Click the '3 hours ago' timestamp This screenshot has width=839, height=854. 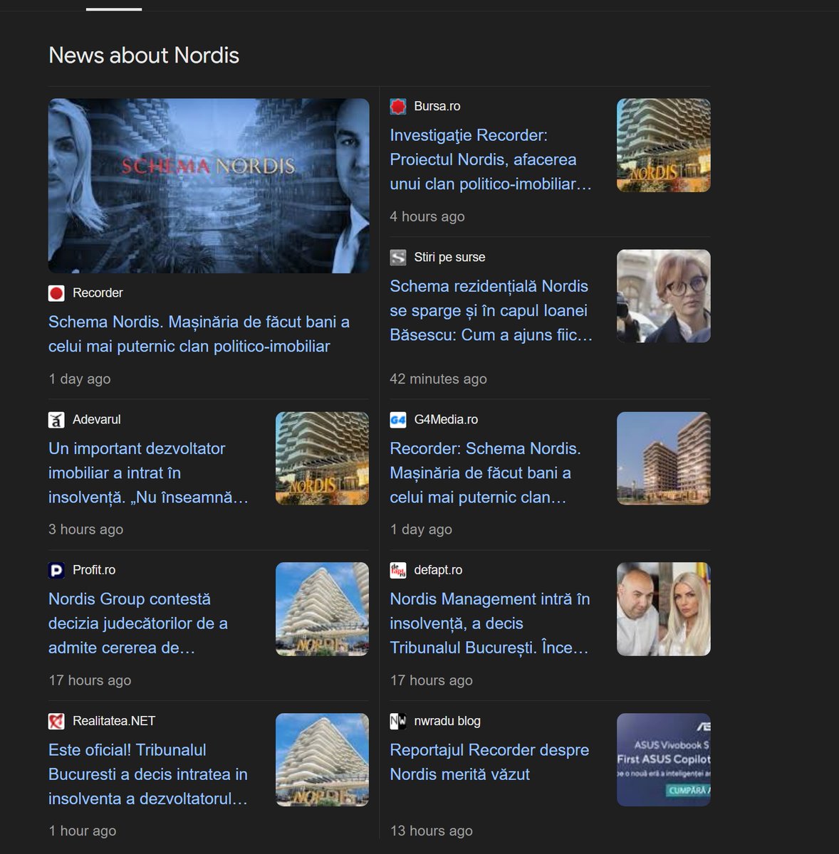coord(85,529)
